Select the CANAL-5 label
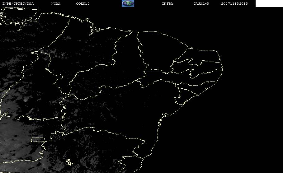Screen dimensions: 283x173 201,4
